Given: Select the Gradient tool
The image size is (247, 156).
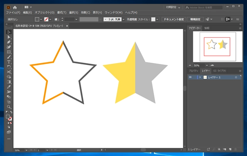Looking at the screenshot, I should (9, 82).
